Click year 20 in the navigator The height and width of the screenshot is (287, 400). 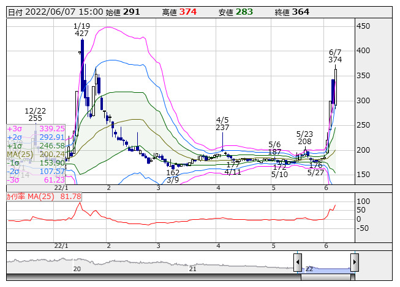(x=77, y=269)
